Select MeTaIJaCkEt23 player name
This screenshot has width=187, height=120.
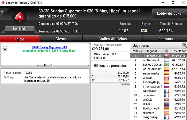click(152, 69)
